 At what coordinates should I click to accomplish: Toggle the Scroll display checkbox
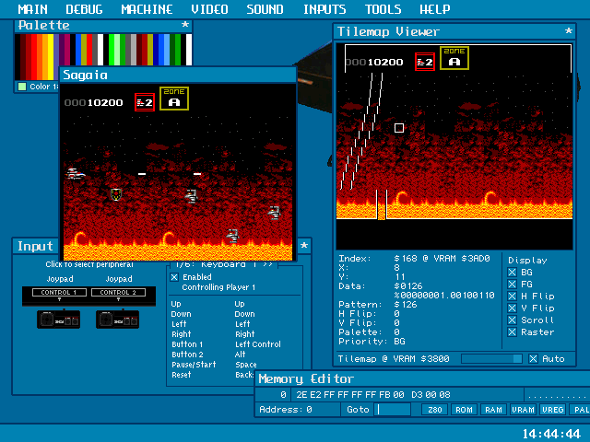pos(513,320)
